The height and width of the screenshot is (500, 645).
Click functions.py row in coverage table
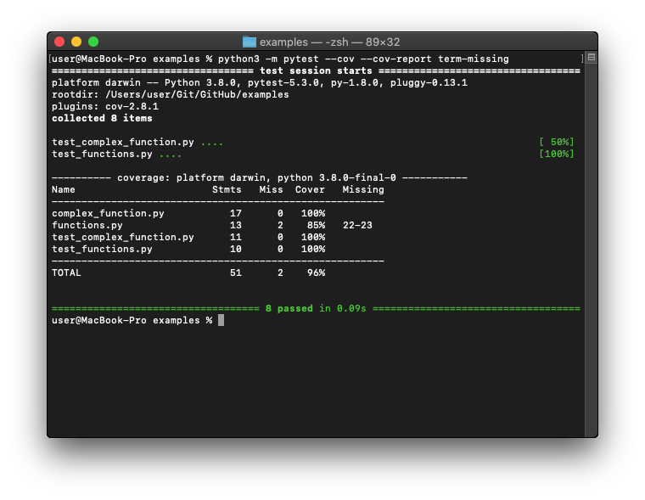(x=87, y=225)
